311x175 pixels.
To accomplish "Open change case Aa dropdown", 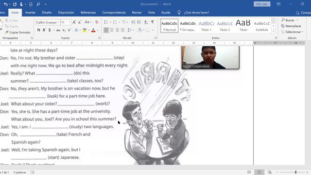I will [x=88, y=22].
